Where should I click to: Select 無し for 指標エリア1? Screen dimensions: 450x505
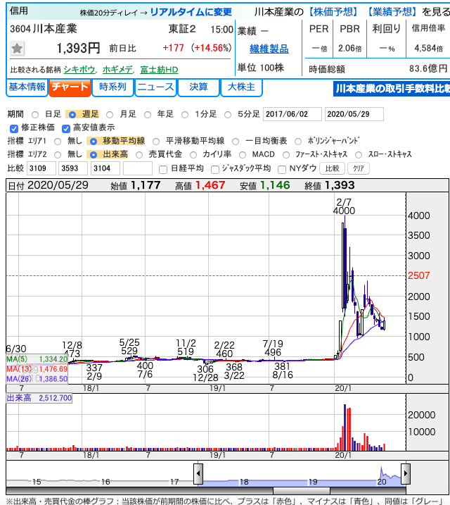(x=58, y=142)
